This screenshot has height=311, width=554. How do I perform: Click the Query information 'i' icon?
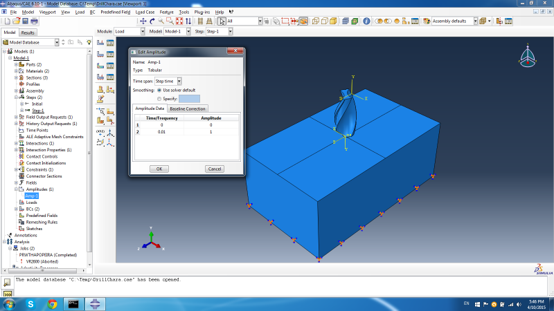pyautogui.click(x=366, y=21)
